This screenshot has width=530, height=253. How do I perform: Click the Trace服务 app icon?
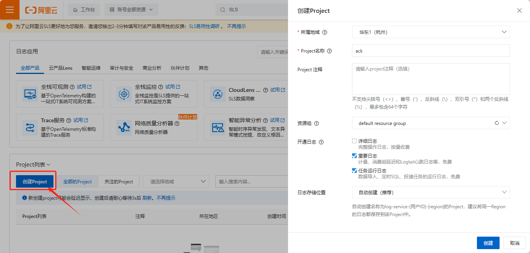(x=30, y=127)
